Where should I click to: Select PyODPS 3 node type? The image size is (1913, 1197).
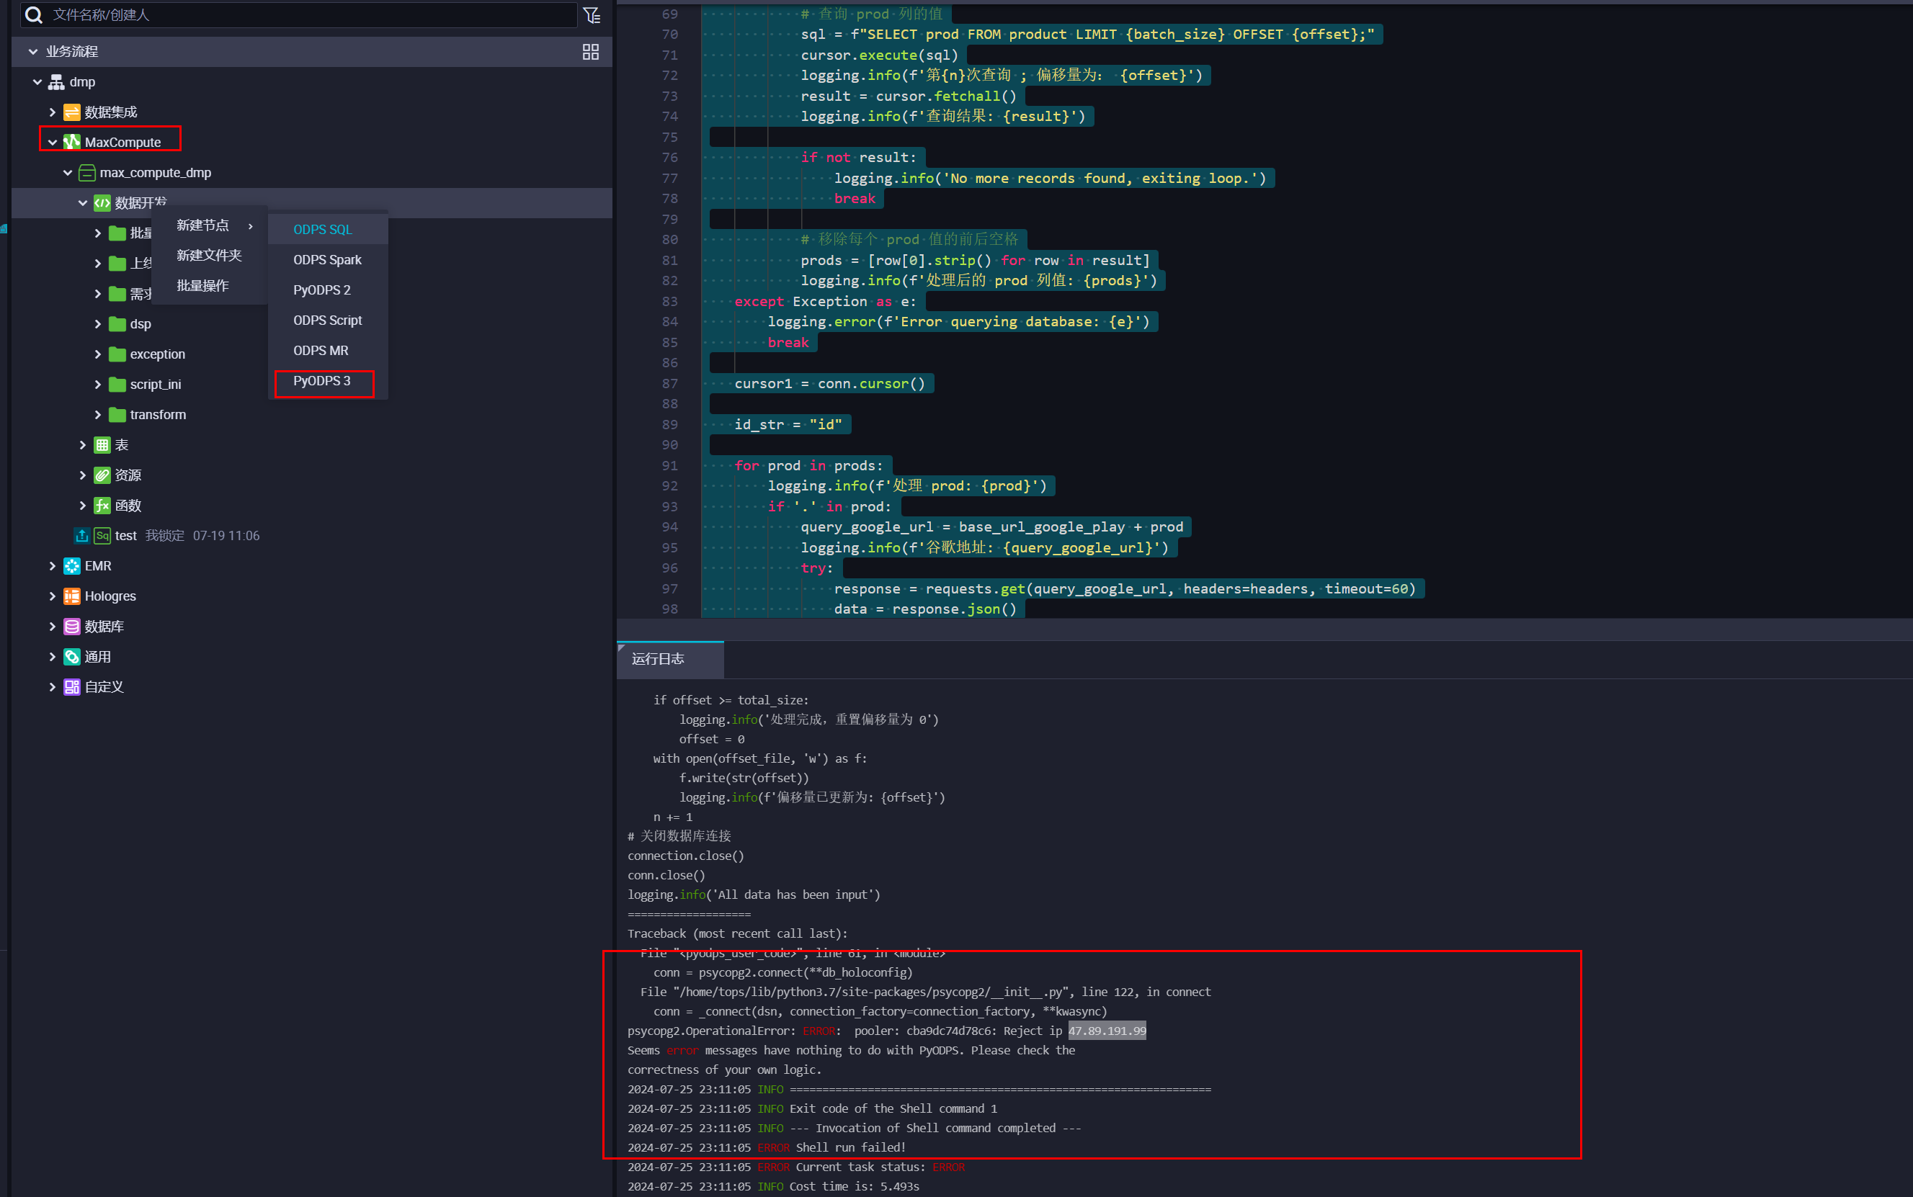[328, 381]
